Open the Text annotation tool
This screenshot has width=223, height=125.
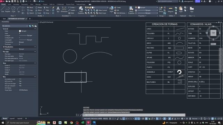(x=58, y=9)
